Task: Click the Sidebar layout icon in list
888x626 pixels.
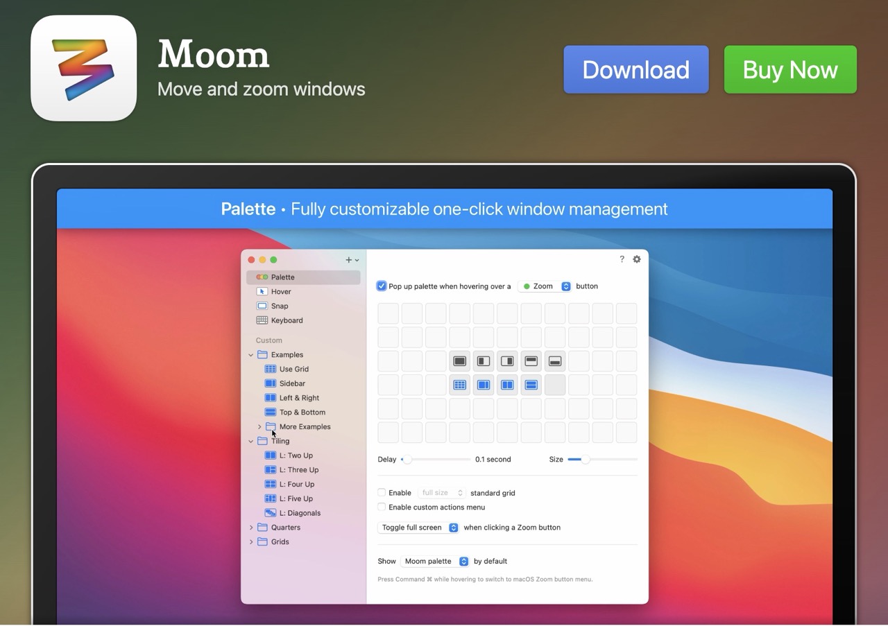Action: pyautogui.click(x=271, y=383)
